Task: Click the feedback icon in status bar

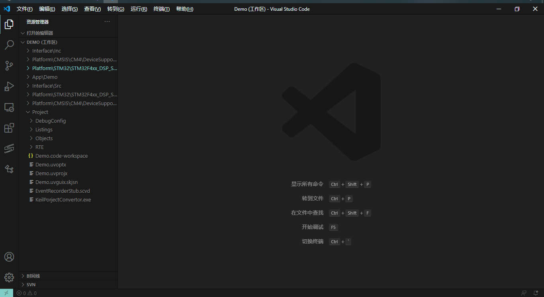Action: (x=524, y=293)
